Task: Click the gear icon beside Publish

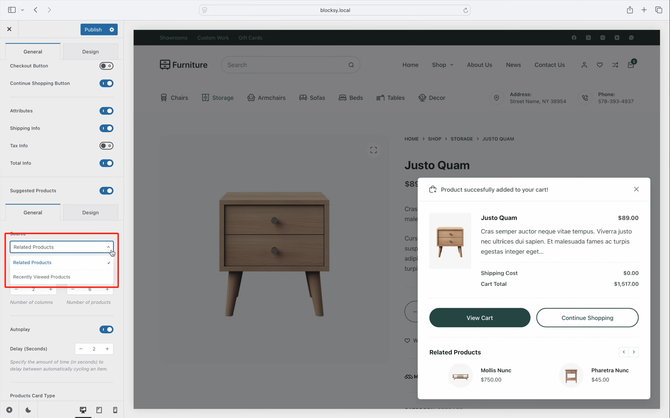Action: click(112, 30)
